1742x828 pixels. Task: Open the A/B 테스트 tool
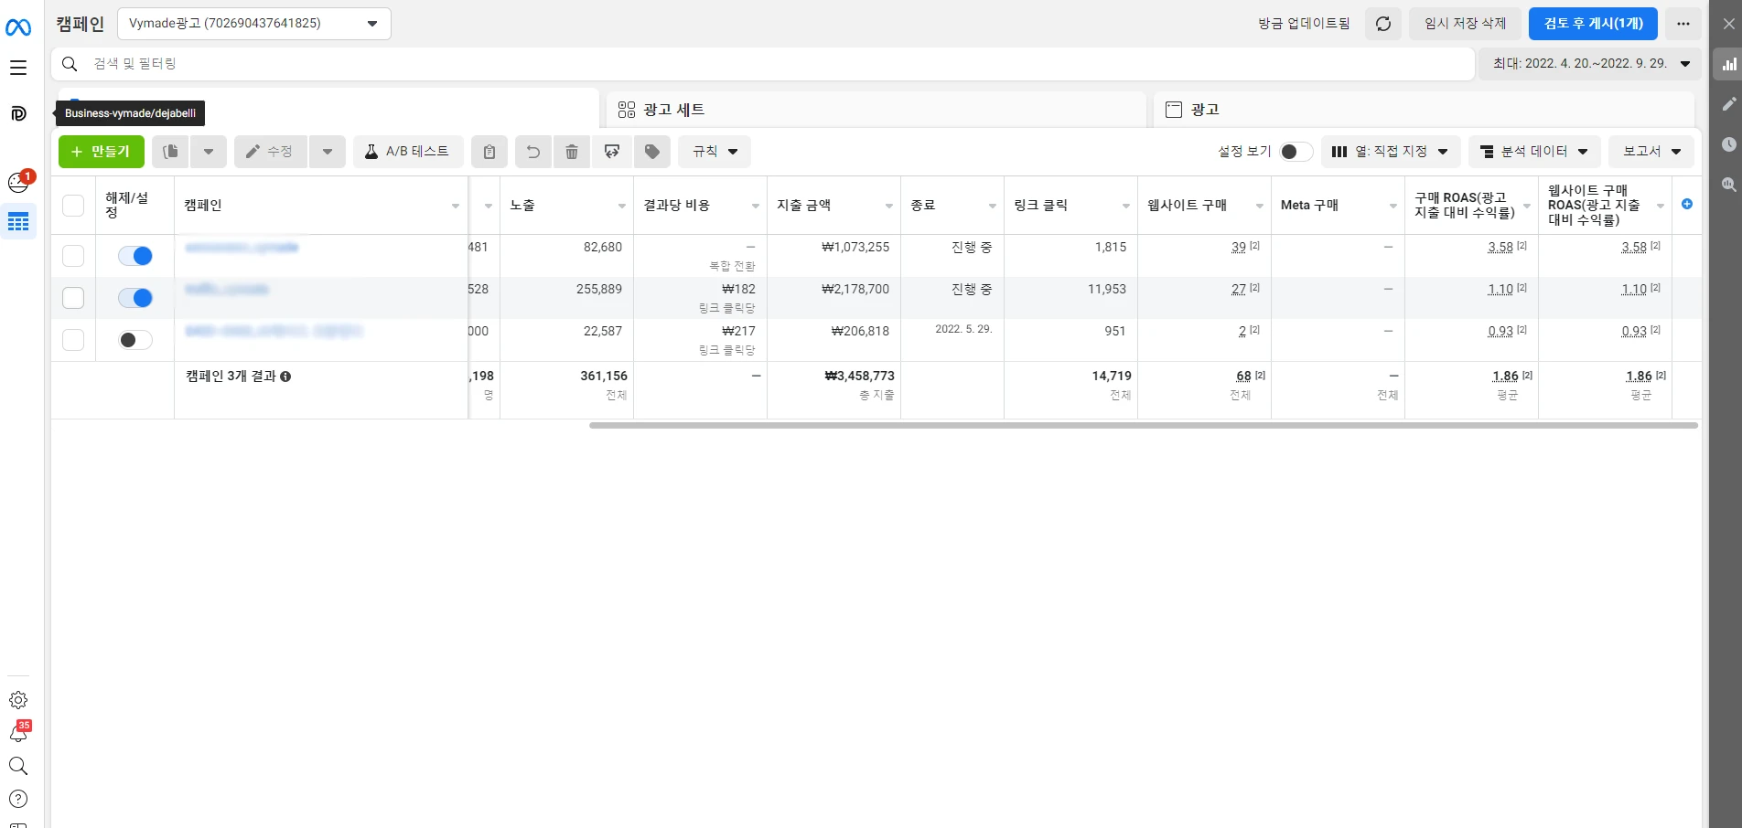(408, 151)
